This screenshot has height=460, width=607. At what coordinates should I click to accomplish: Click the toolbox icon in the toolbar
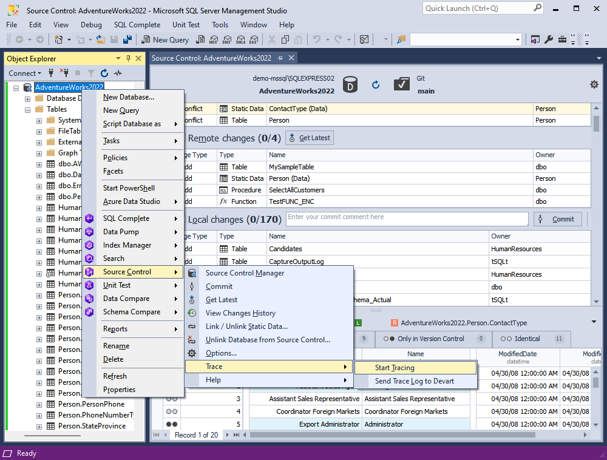pyautogui.click(x=562, y=39)
